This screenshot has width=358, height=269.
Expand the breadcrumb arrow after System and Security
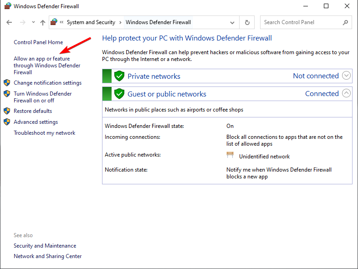click(120, 22)
